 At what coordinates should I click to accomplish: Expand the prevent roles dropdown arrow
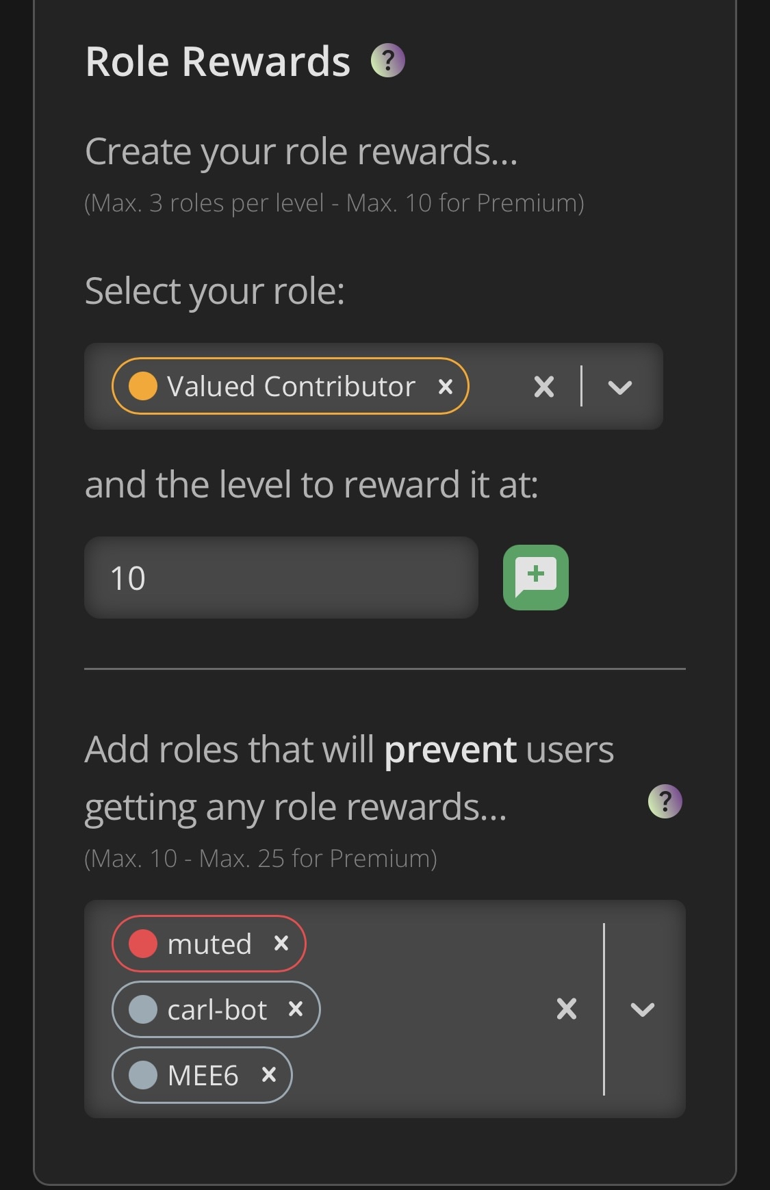643,1009
